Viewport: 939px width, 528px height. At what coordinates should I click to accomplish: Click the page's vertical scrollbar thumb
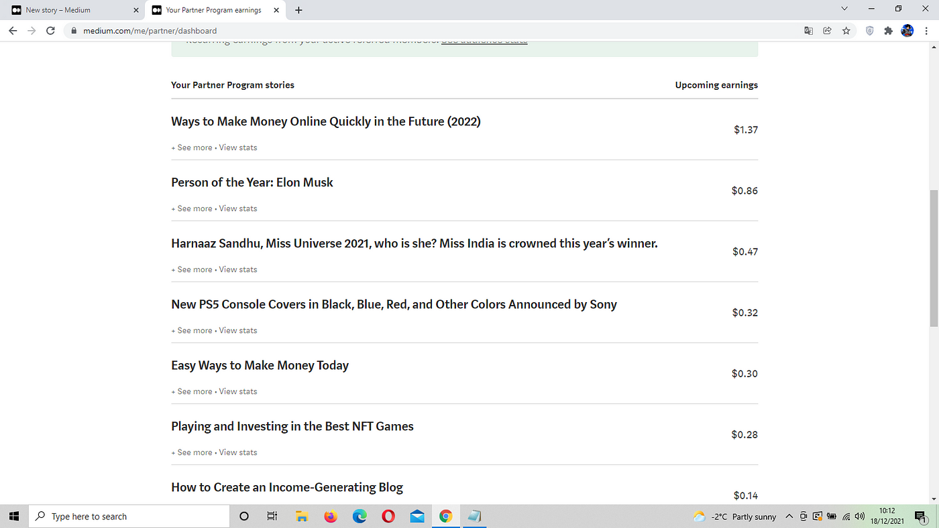click(x=934, y=259)
